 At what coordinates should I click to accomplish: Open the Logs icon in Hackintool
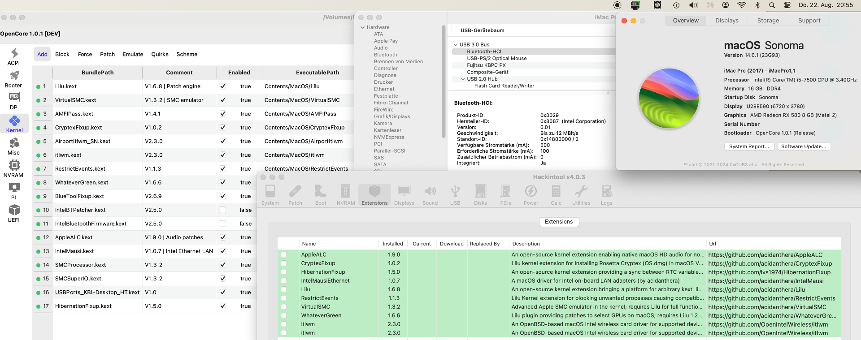pos(606,192)
